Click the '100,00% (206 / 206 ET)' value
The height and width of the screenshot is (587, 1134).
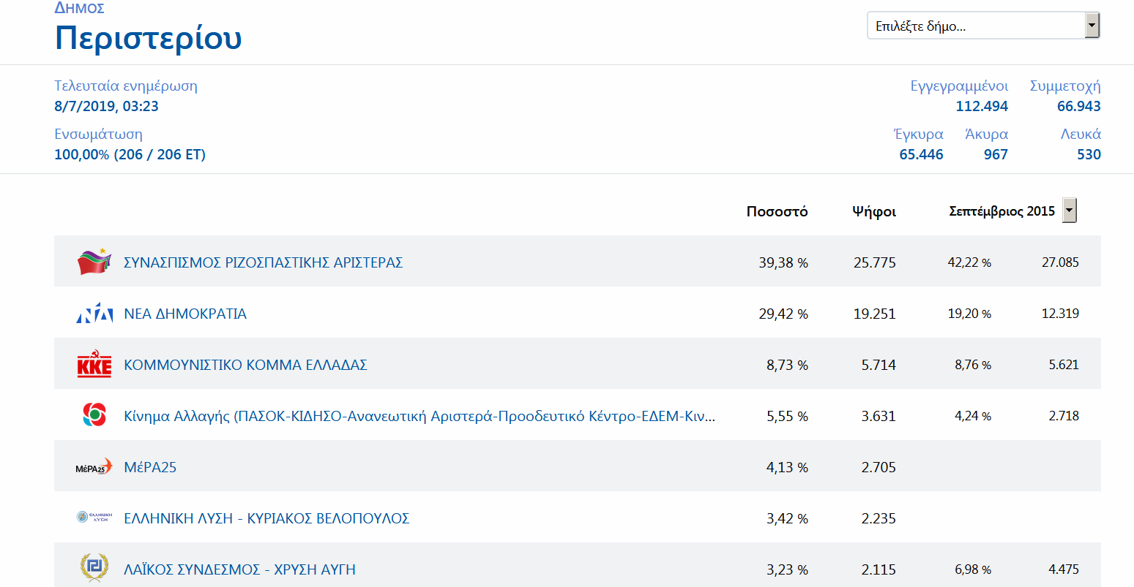coord(130,154)
